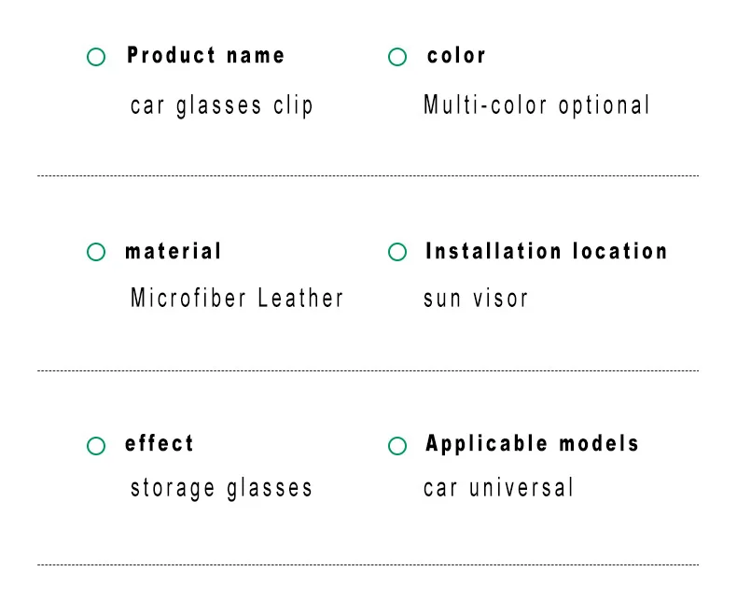Click the green circle beside effect
Image resolution: width=737 pixels, height=599 pixels.
click(x=96, y=446)
